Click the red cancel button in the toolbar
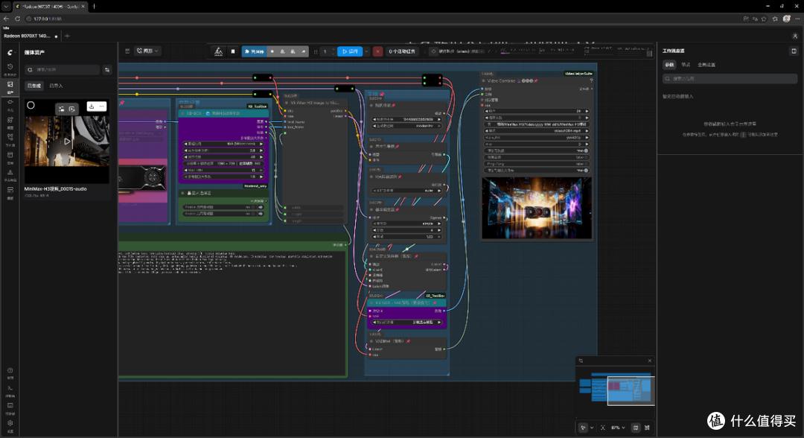The height and width of the screenshot is (438, 804). click(x=378, y=51)
